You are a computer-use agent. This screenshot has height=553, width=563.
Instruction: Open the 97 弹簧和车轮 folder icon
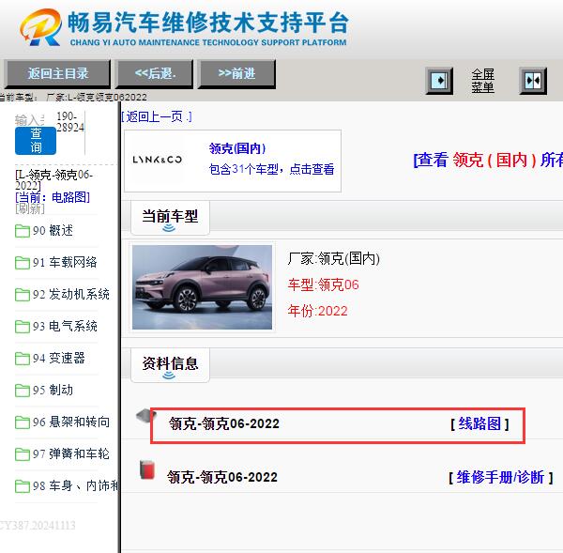(23, 454)
